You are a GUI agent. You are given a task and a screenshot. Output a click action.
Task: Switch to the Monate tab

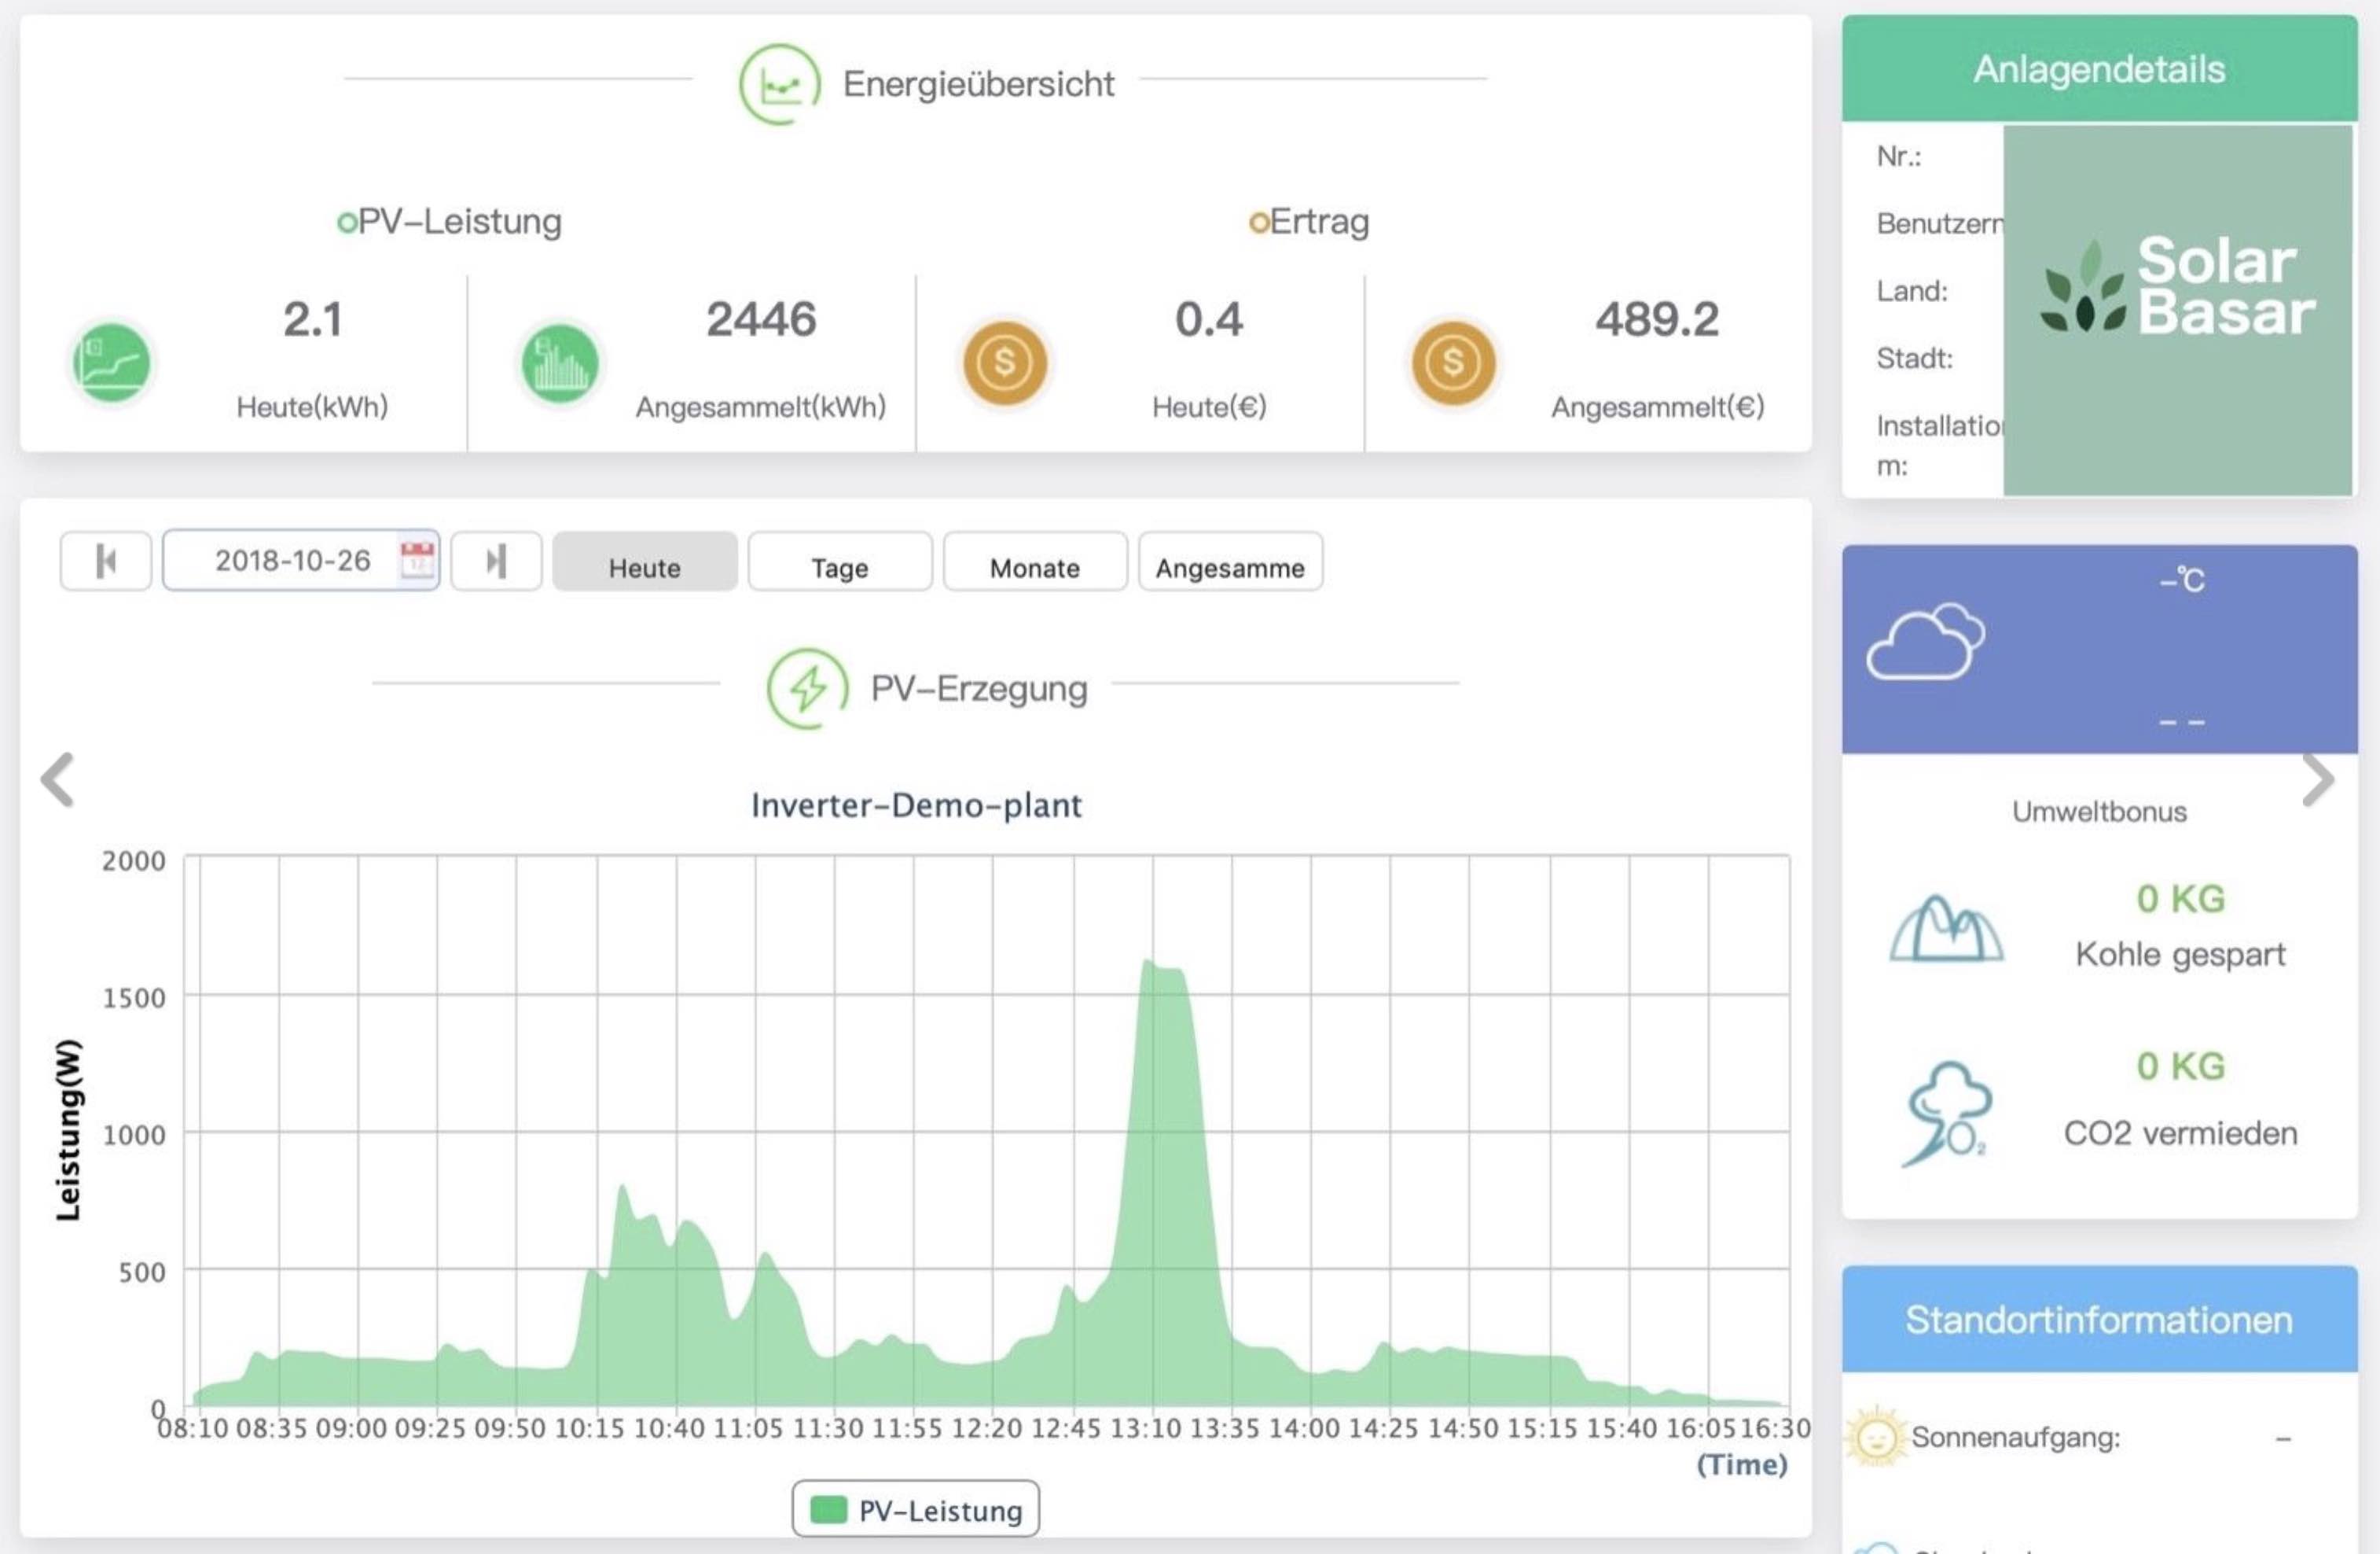coord(1035,562)
